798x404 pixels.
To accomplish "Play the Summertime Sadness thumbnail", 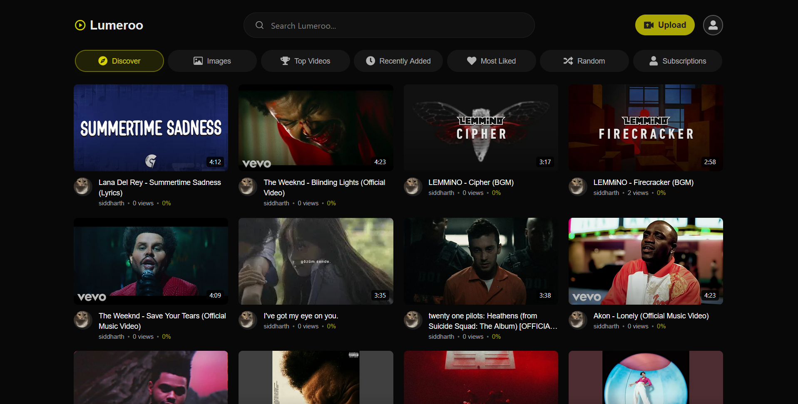I will coord(151,128).
